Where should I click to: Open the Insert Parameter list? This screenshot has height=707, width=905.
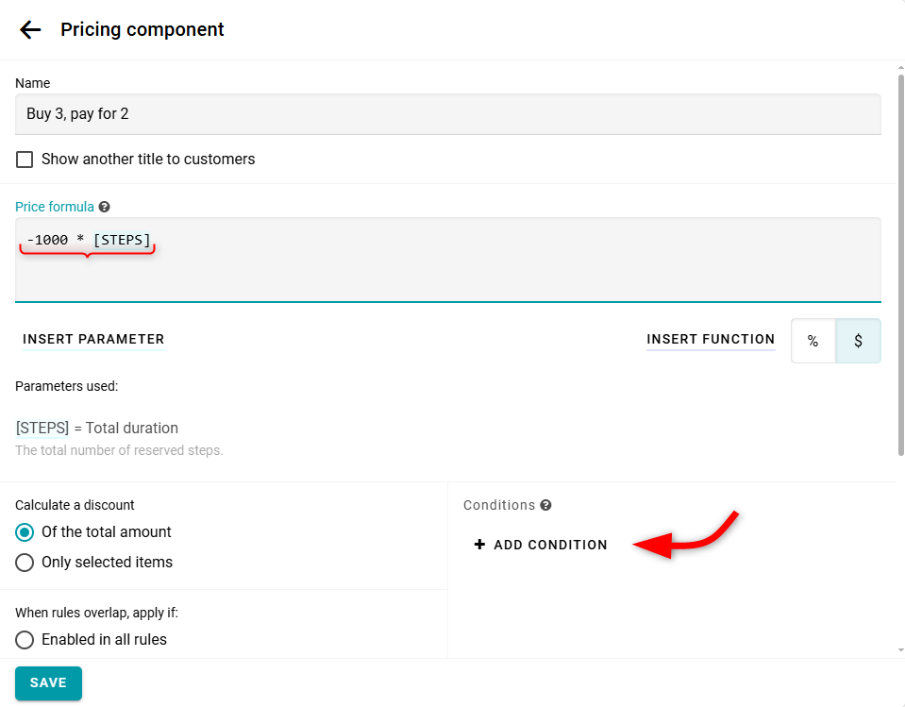point(93,340)
